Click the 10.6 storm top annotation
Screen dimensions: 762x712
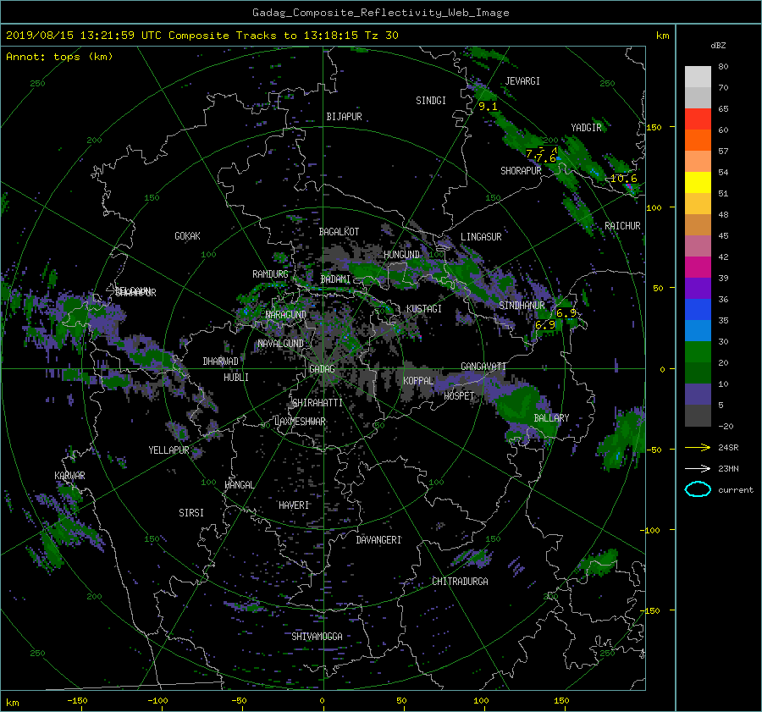tap(623, 179)
